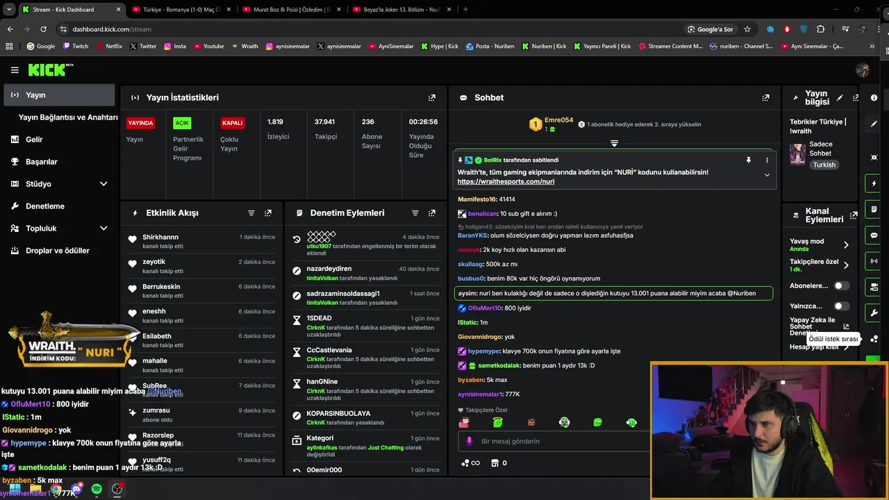Reload the page in Chrome
889x500 pixels.
43,29
